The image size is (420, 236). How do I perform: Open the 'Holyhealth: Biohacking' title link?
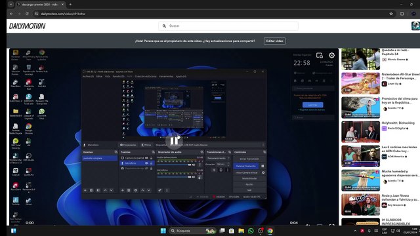click(x=398, y=123)
